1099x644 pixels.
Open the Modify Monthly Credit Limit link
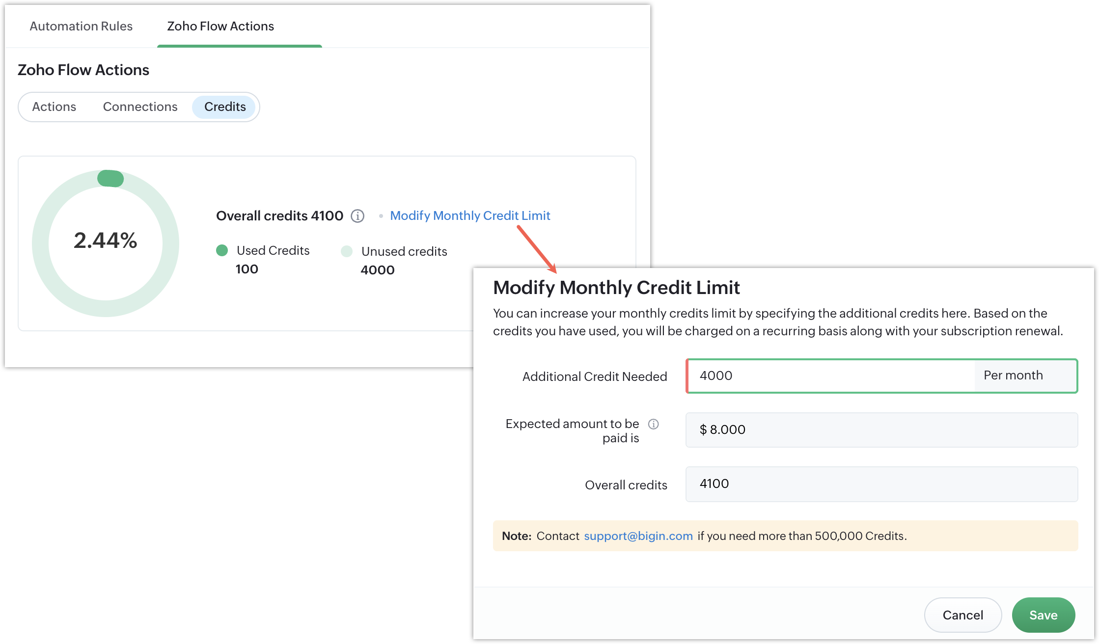coord(470,215)
